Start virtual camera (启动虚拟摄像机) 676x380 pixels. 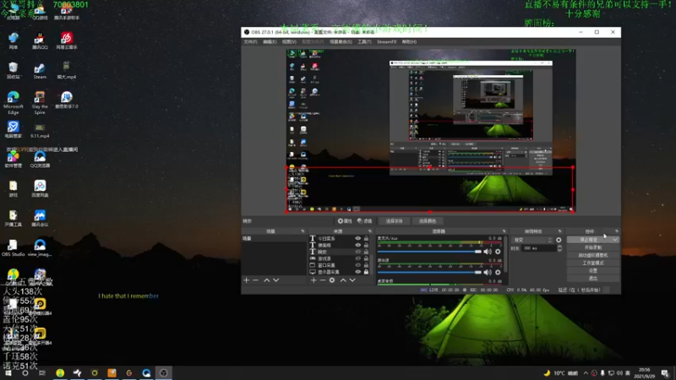[593, 255]
